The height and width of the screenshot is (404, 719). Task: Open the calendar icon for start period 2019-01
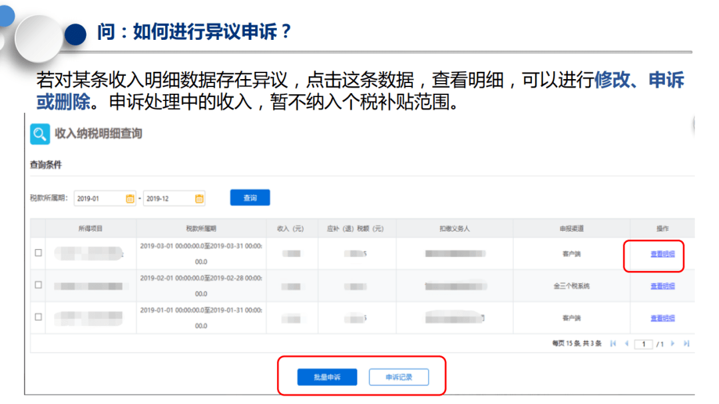point(130,199)
